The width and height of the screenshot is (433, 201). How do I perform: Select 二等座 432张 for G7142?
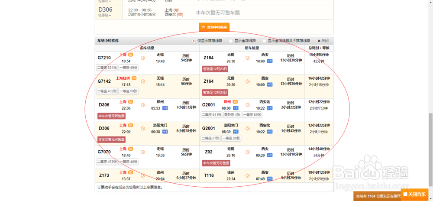(x=107, y=91)
